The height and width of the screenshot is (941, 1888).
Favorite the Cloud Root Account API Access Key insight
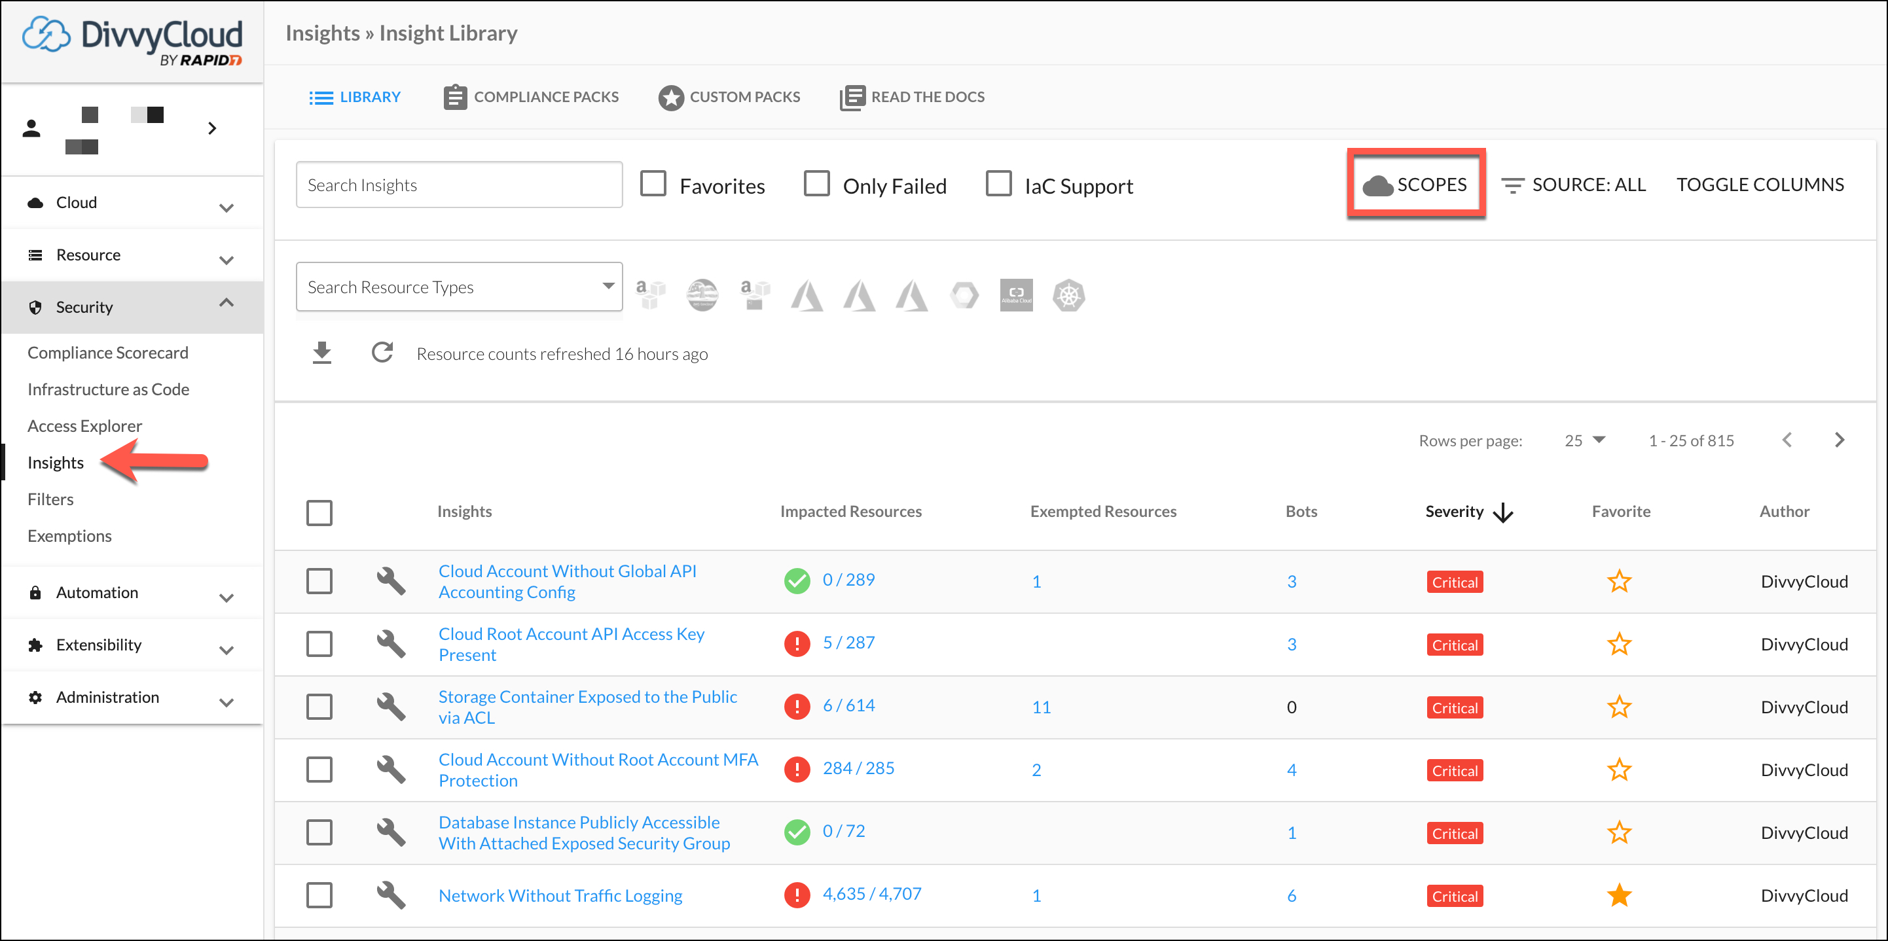pos(1619,644)
